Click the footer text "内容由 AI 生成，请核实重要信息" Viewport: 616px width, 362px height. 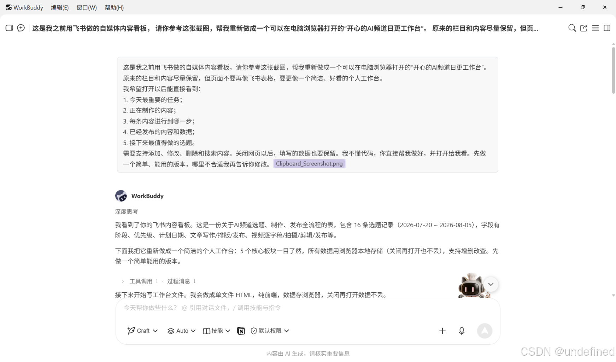coord(308,354)
